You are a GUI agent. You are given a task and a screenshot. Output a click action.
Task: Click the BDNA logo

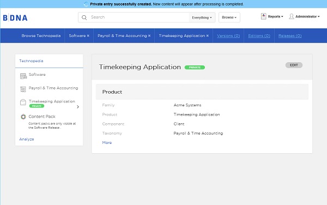[x=15, y=18]
